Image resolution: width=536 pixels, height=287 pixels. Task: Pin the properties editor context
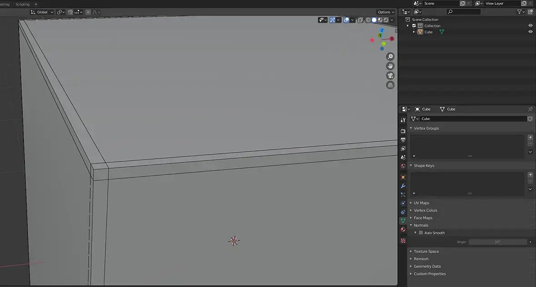(530, 109)
